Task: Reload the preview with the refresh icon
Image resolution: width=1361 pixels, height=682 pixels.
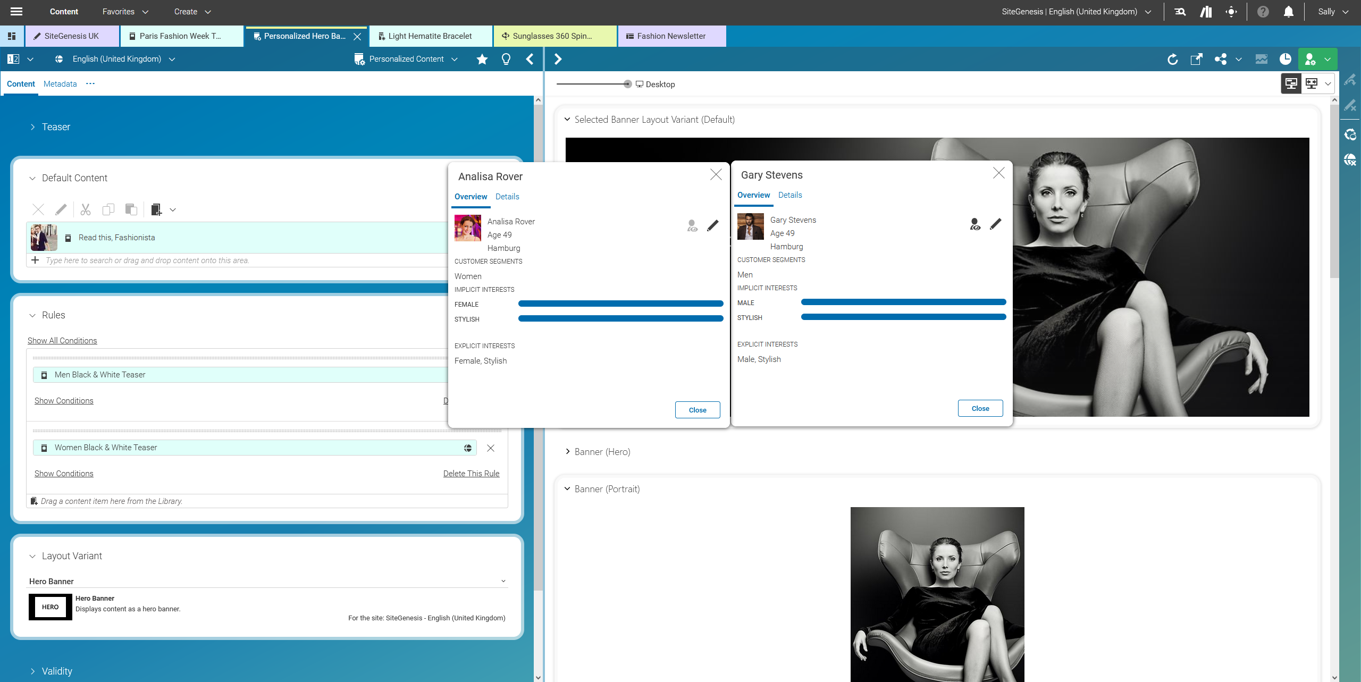Action: 1172,59
